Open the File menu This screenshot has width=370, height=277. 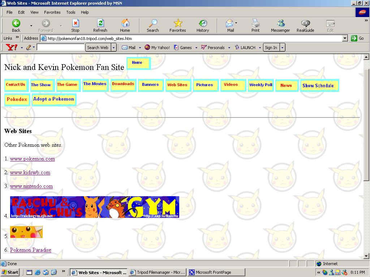(9, 12)
